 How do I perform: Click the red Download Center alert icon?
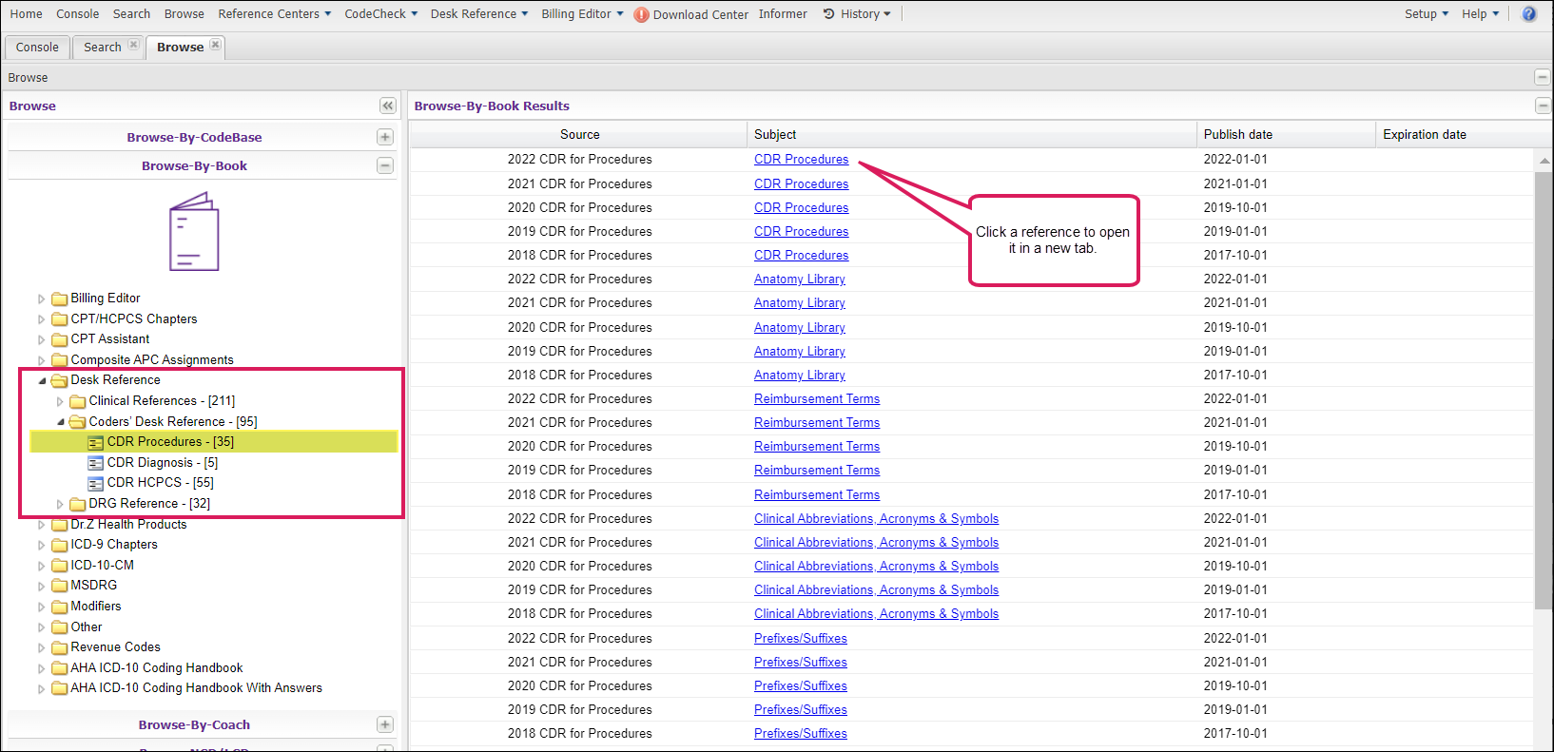coord(641,14)
